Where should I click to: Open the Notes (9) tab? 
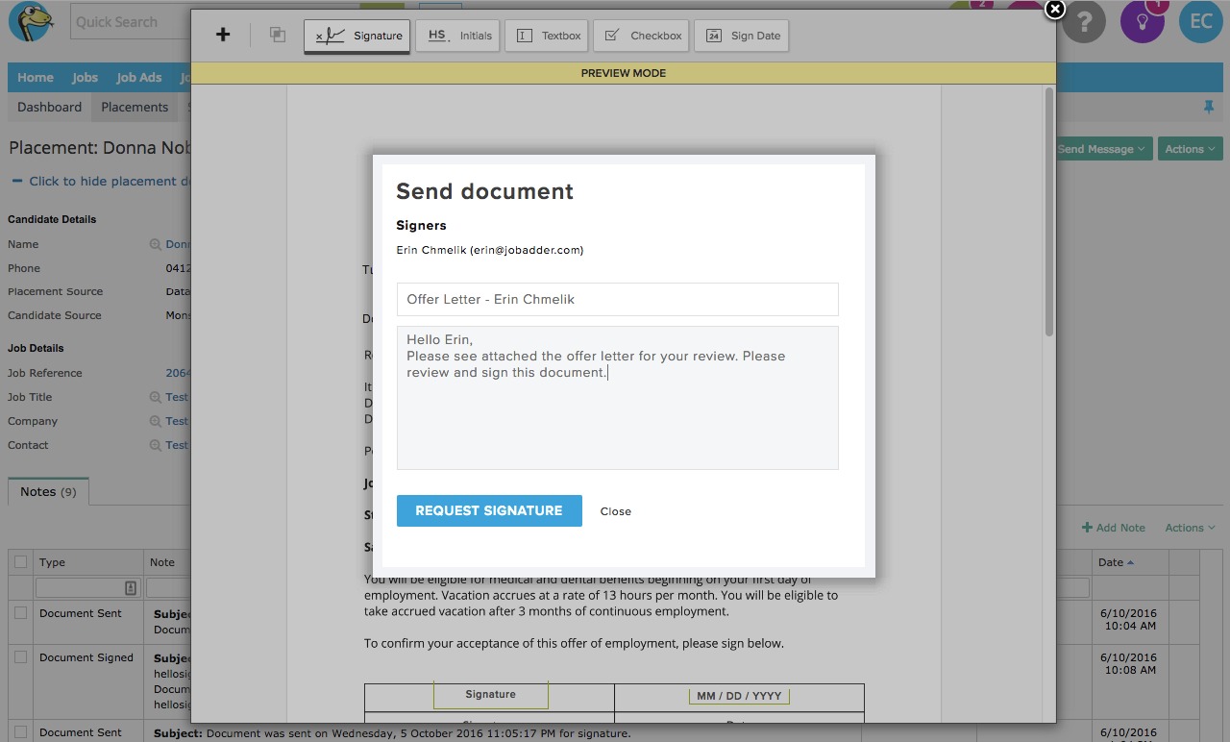(x=48, y=492)
